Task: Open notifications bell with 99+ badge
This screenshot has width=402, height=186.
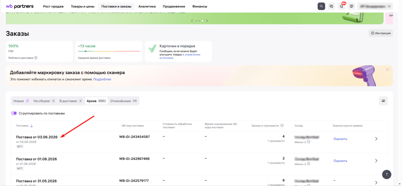Action: pos(341,6)
